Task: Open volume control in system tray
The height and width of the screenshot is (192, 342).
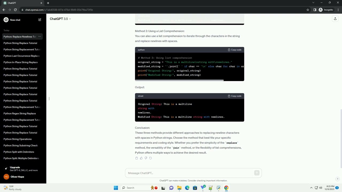Action: click(x=320, y=188)
